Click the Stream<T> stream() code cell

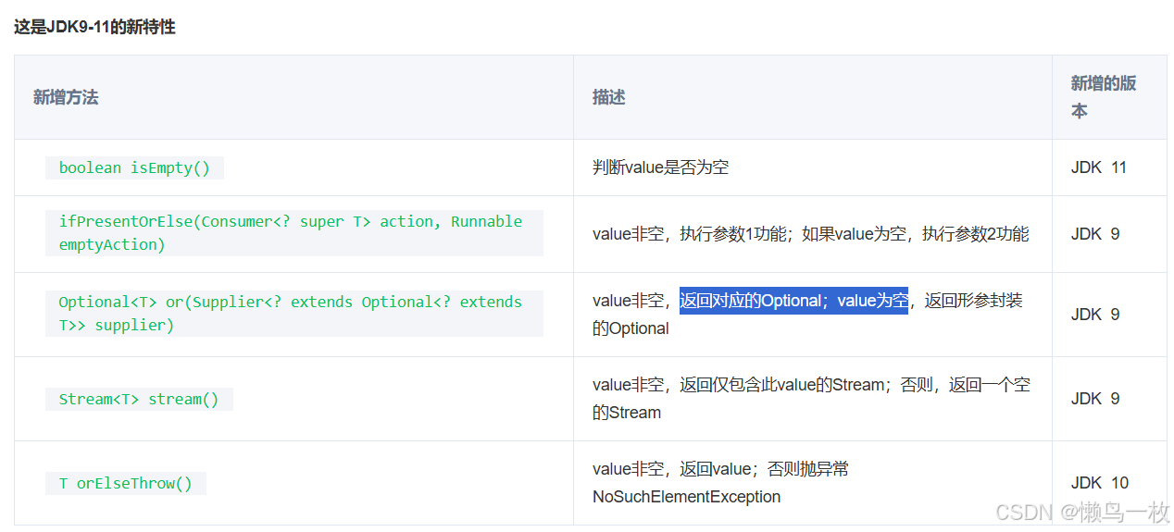tap(139, 399)
